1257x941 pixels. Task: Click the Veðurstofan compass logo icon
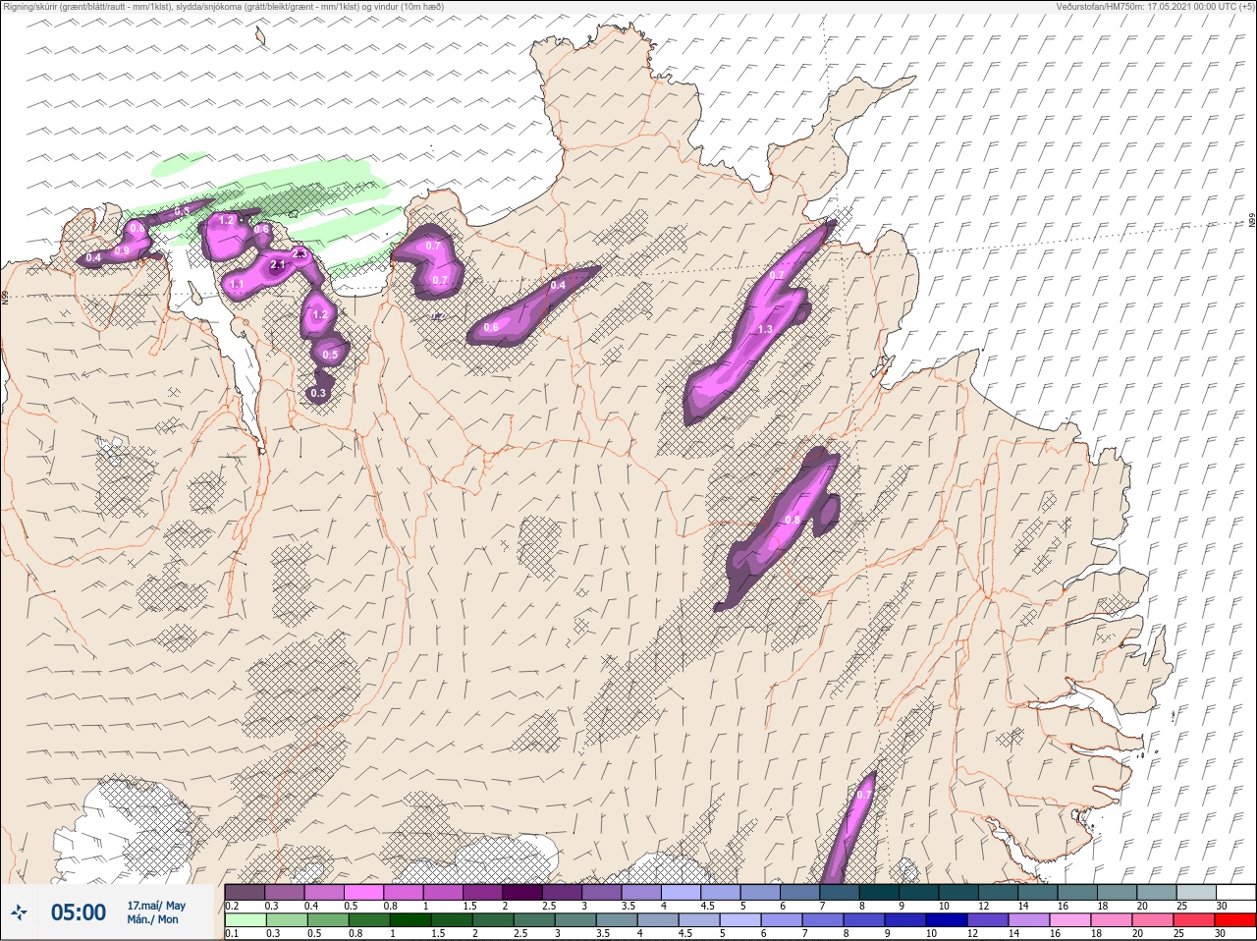pyautogui.click(x=20, y=913)
